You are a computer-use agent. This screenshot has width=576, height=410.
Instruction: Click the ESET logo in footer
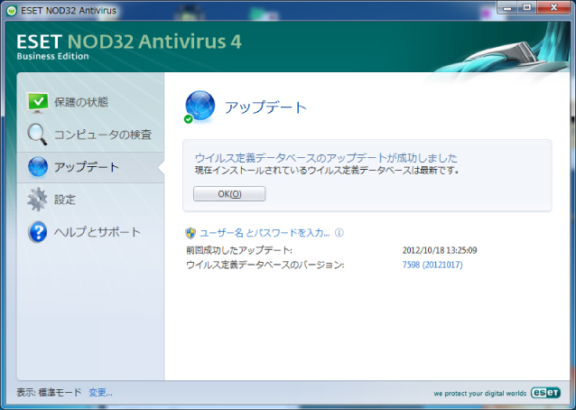pos(545,393)
